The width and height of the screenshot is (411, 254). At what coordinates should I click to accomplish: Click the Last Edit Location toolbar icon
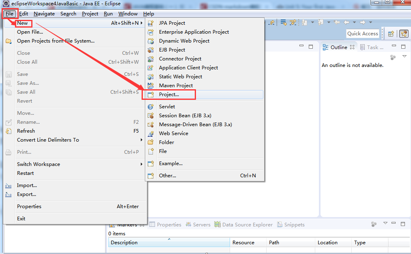pyautogui.click(x=337, y=23)
